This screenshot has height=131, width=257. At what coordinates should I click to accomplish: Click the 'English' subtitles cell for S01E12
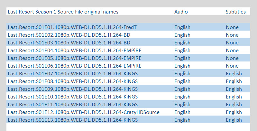(234, 112)
